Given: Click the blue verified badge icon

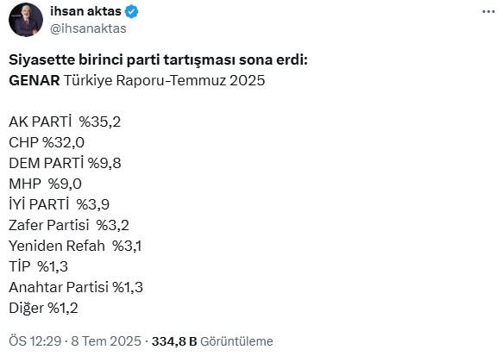Looking at the screenshot, I should 131,12.
